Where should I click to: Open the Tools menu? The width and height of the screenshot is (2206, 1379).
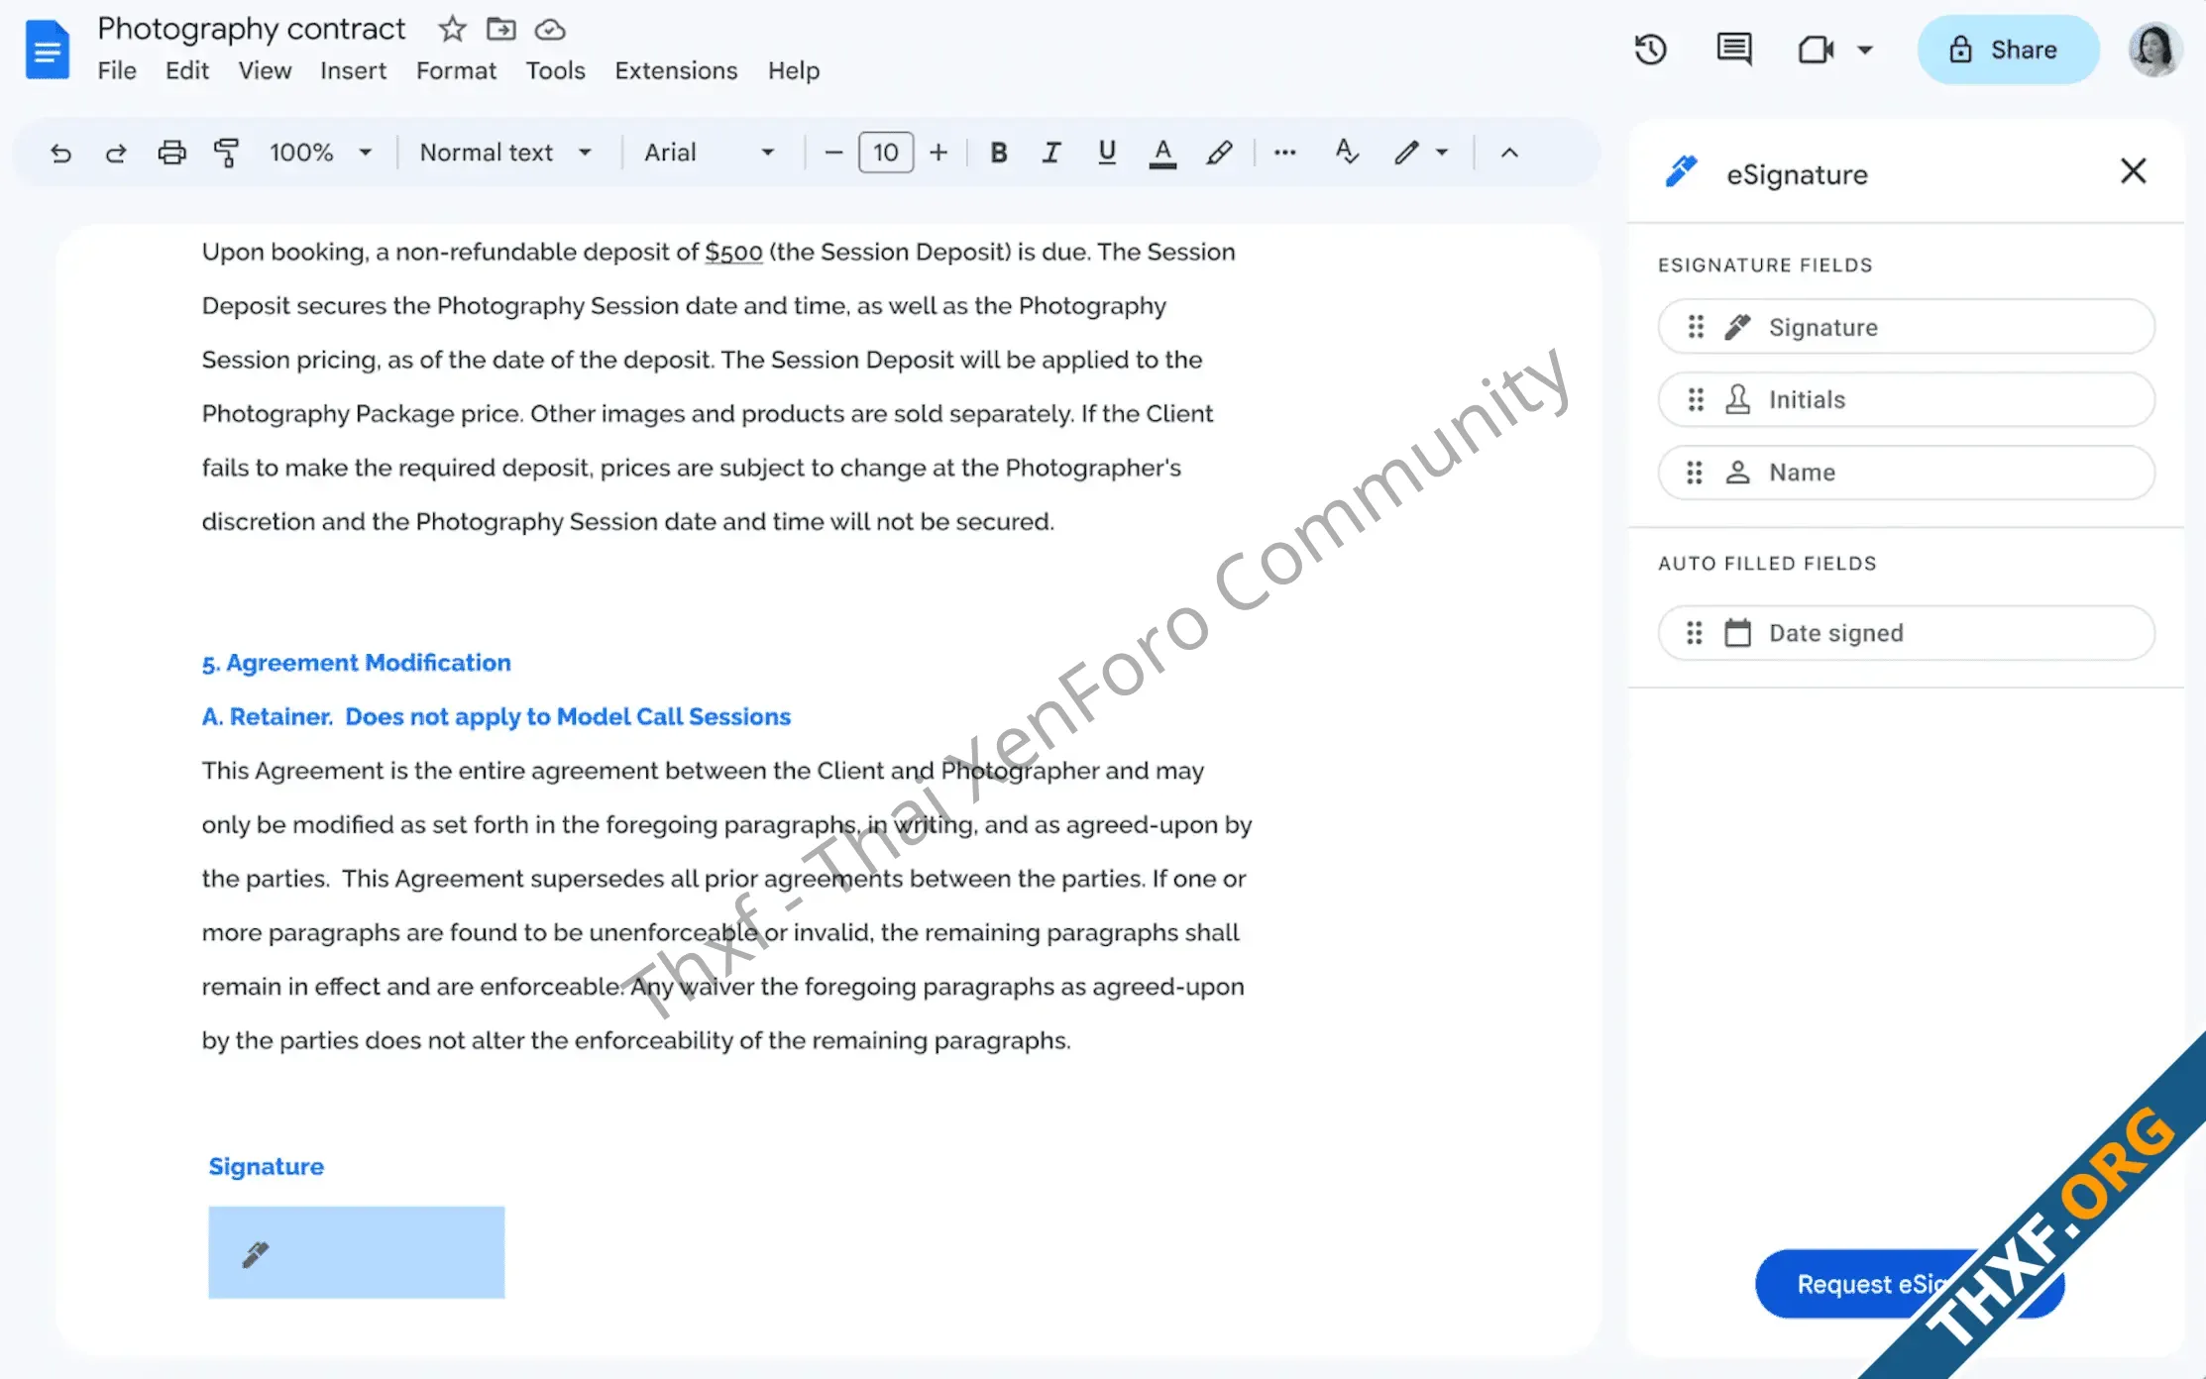(x=555, y=71)
